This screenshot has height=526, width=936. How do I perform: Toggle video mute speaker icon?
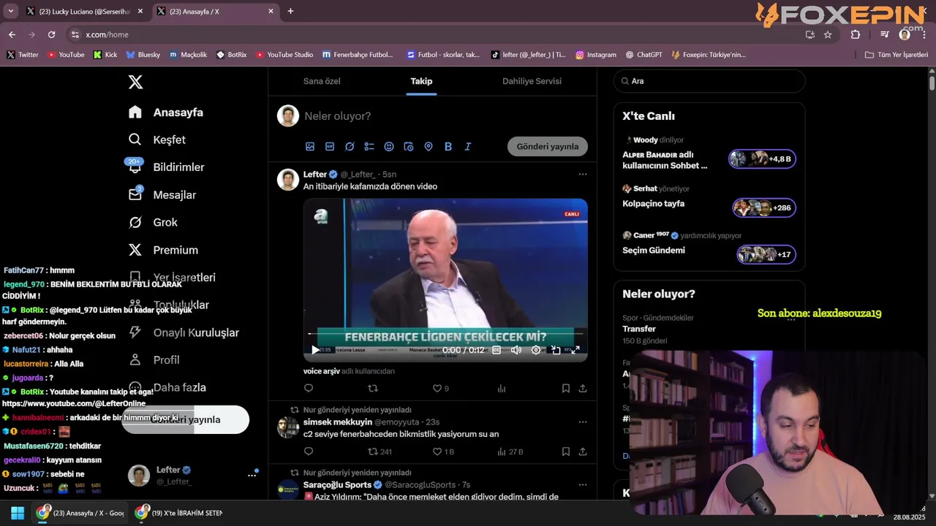[516, 350]
